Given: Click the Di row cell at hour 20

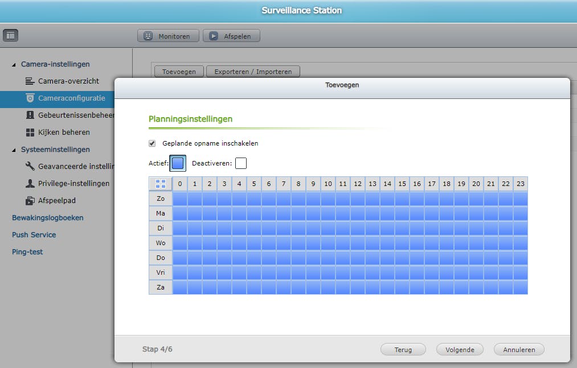Looking at the screenshot, I should 476,228.
